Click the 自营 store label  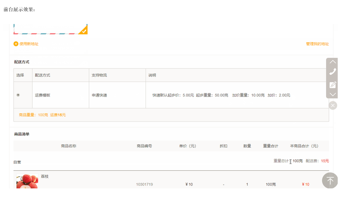point(17,162)
